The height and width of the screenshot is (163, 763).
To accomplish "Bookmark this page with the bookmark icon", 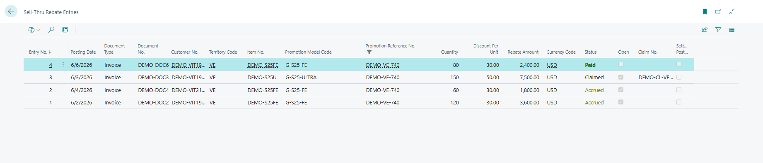I will [x=705, y=12].
